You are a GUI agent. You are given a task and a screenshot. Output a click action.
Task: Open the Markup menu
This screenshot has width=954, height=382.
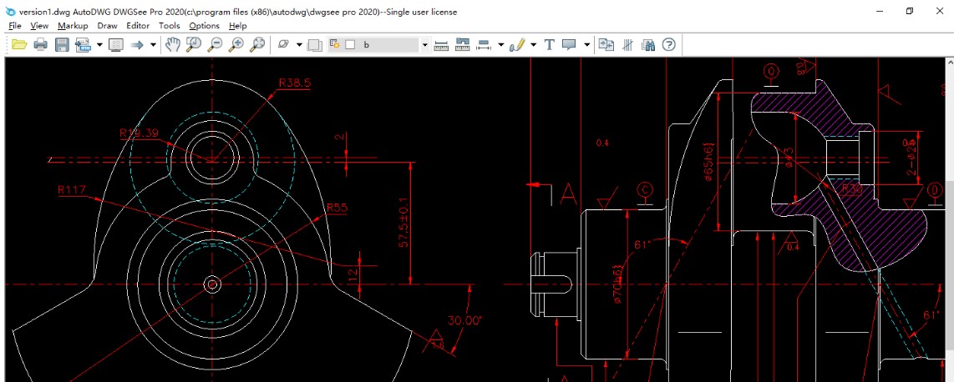72,26
